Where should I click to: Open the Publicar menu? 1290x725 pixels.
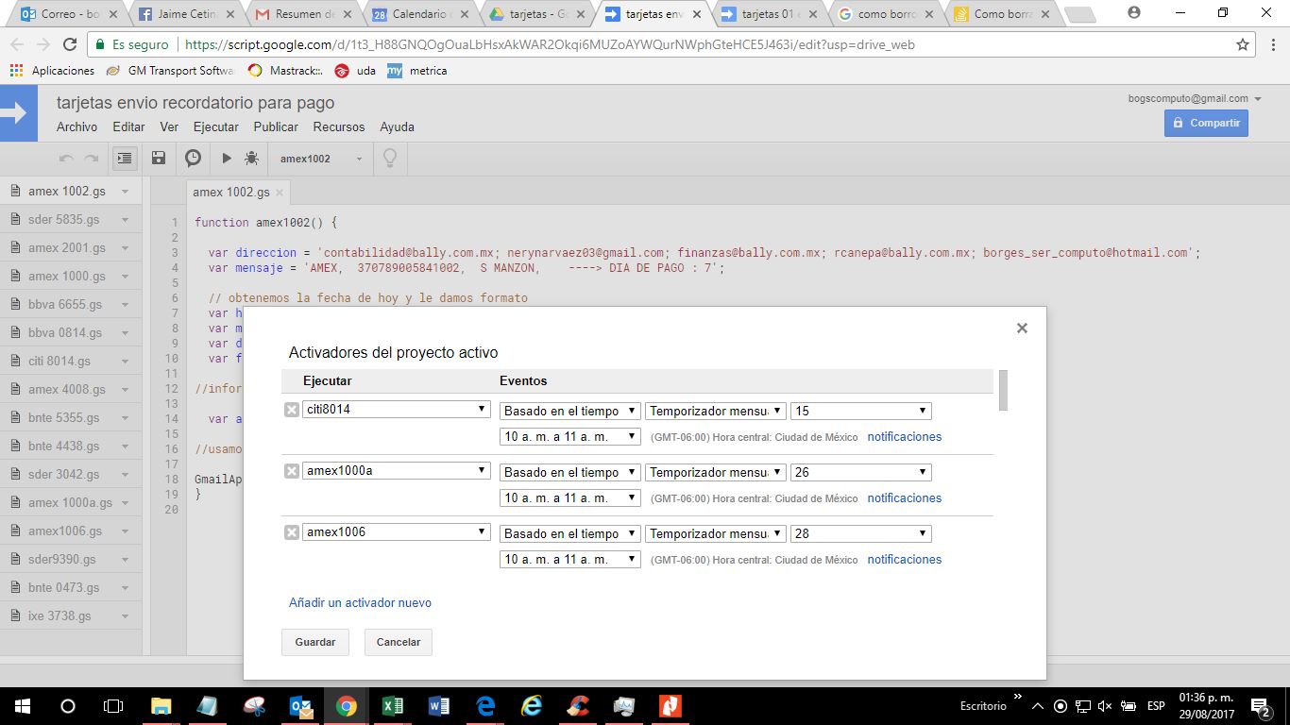[276, 126]
